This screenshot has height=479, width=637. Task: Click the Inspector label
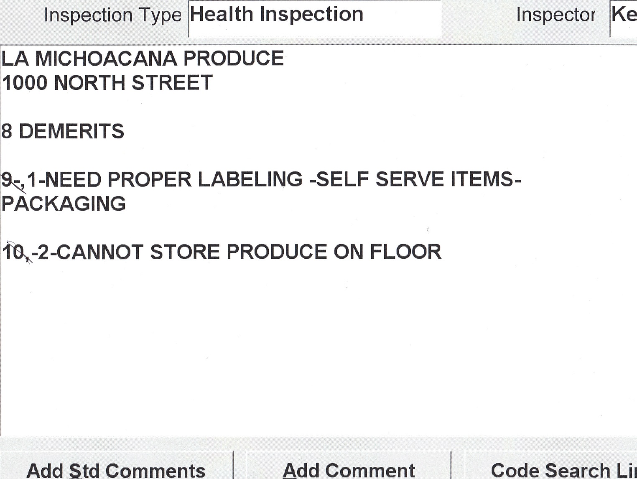[x=555, y=16]
